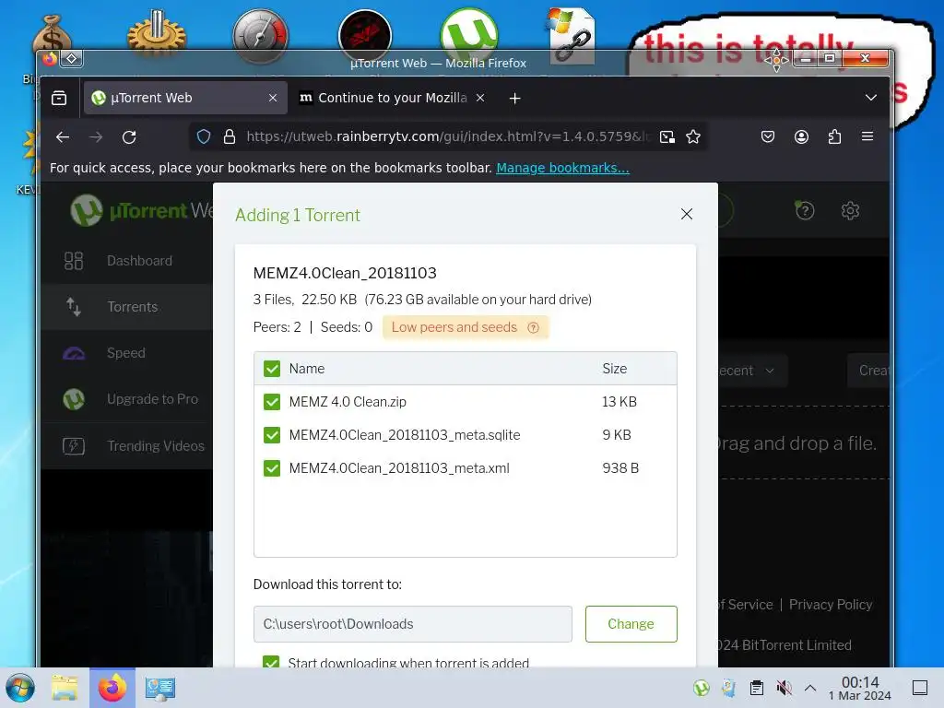
Task: Open the Privacy Policy link
Action: pos(831,605)
